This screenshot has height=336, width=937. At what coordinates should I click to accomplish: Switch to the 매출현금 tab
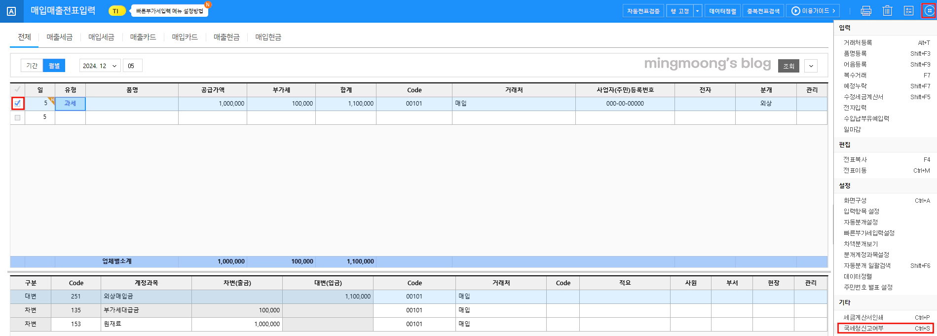coord(226,37)
